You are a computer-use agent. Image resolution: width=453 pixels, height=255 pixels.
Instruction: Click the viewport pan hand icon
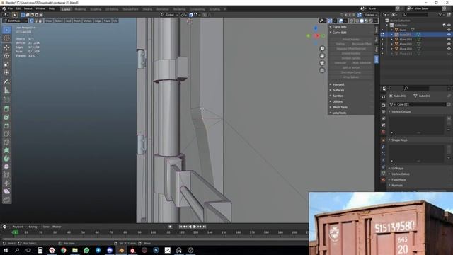(x=322, y=55)
